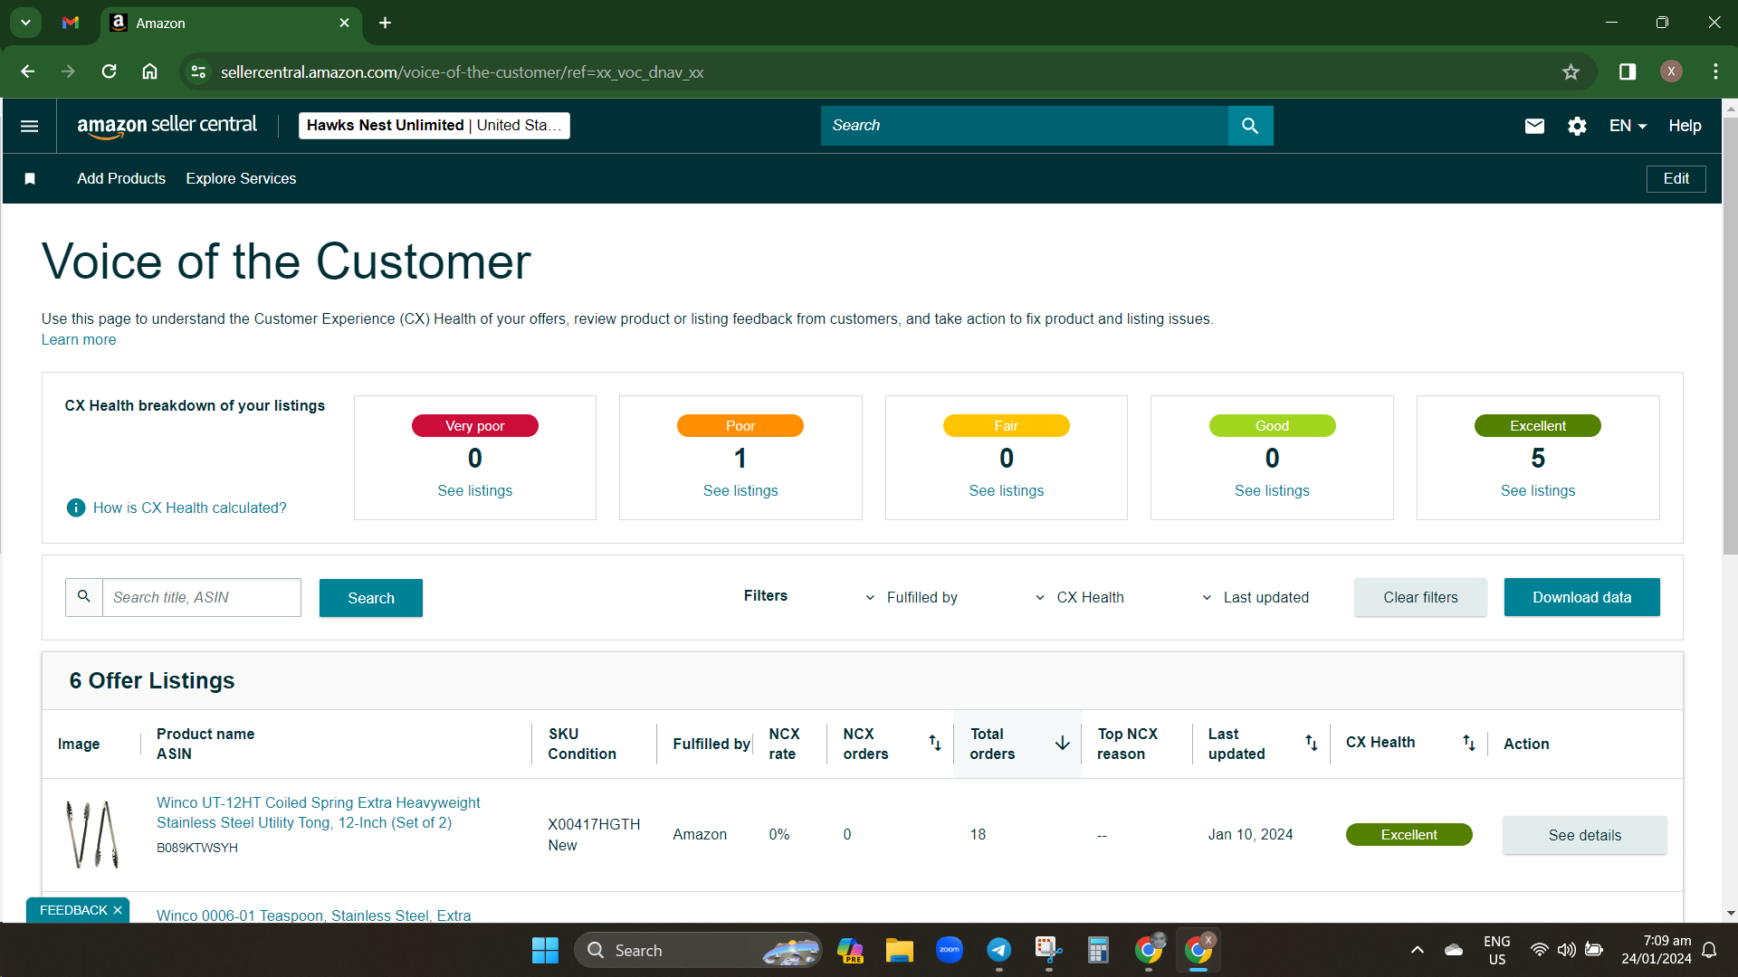
Task: Click the teal Search button for listings
Action: pos(371,598)
